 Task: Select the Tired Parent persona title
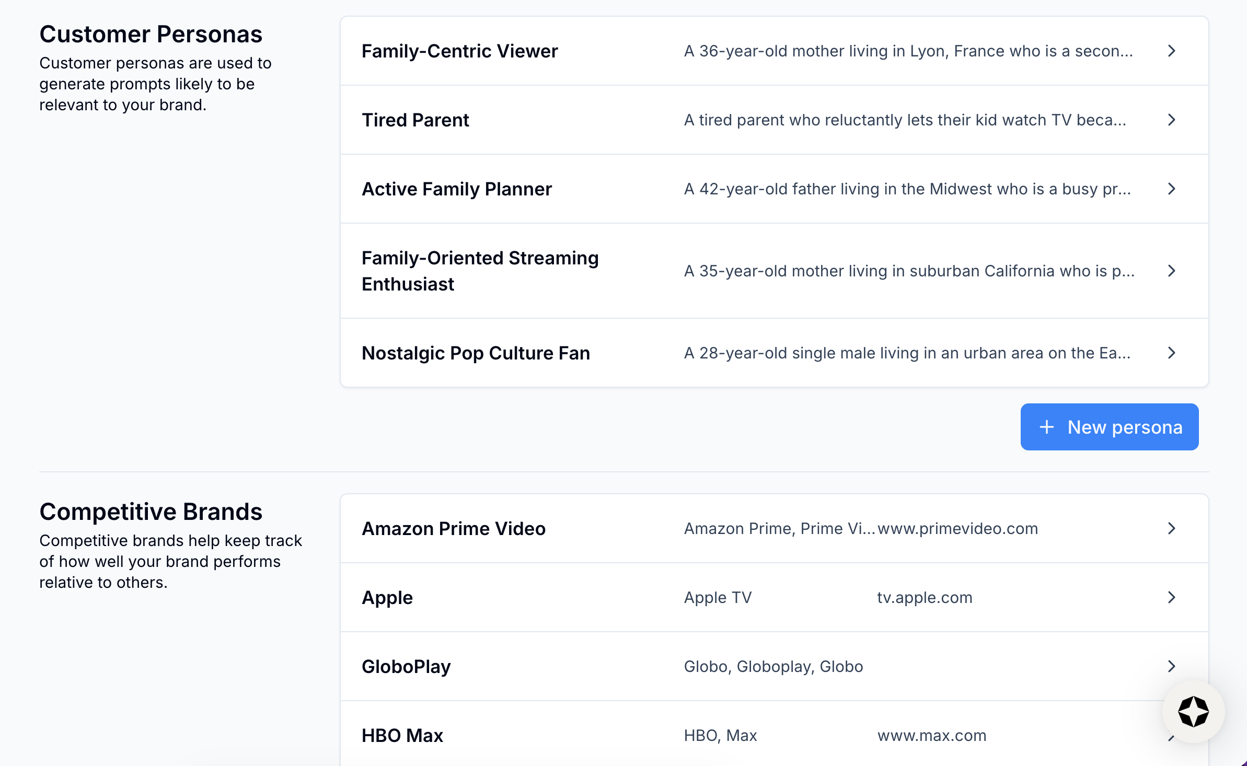pos(415,120)
